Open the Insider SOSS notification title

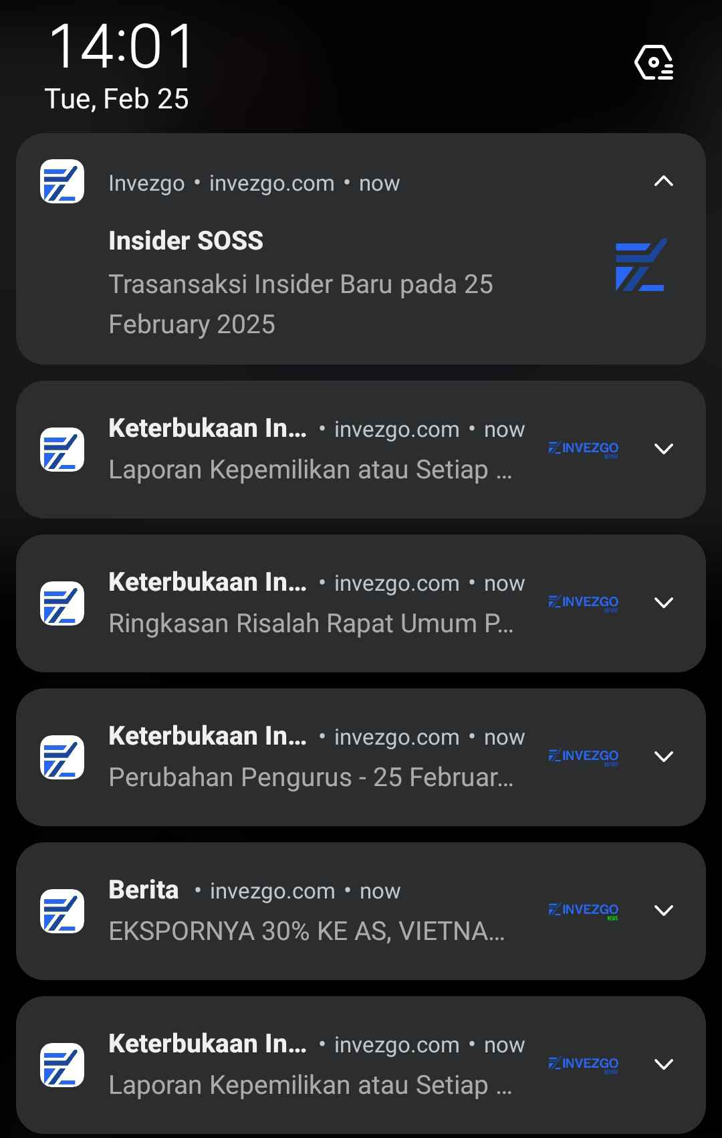coord(186,241)
